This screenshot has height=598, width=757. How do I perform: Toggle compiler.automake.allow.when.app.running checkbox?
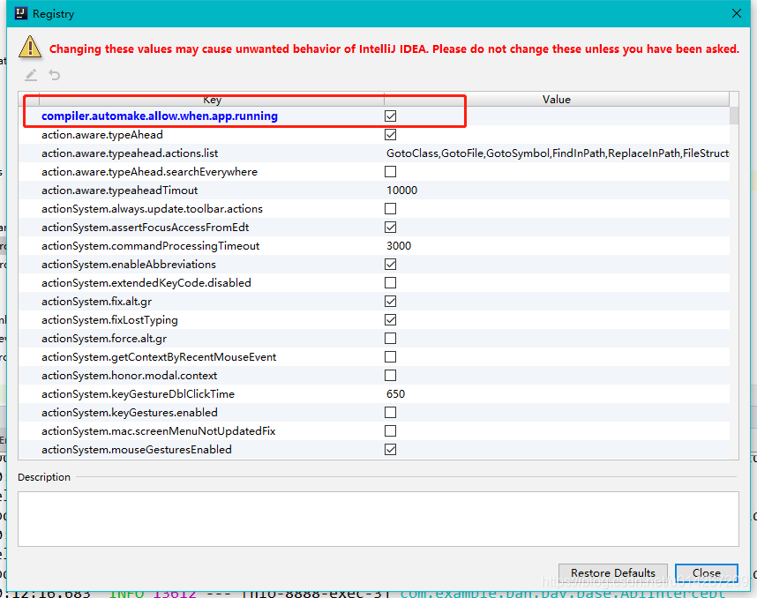(390, 116)
